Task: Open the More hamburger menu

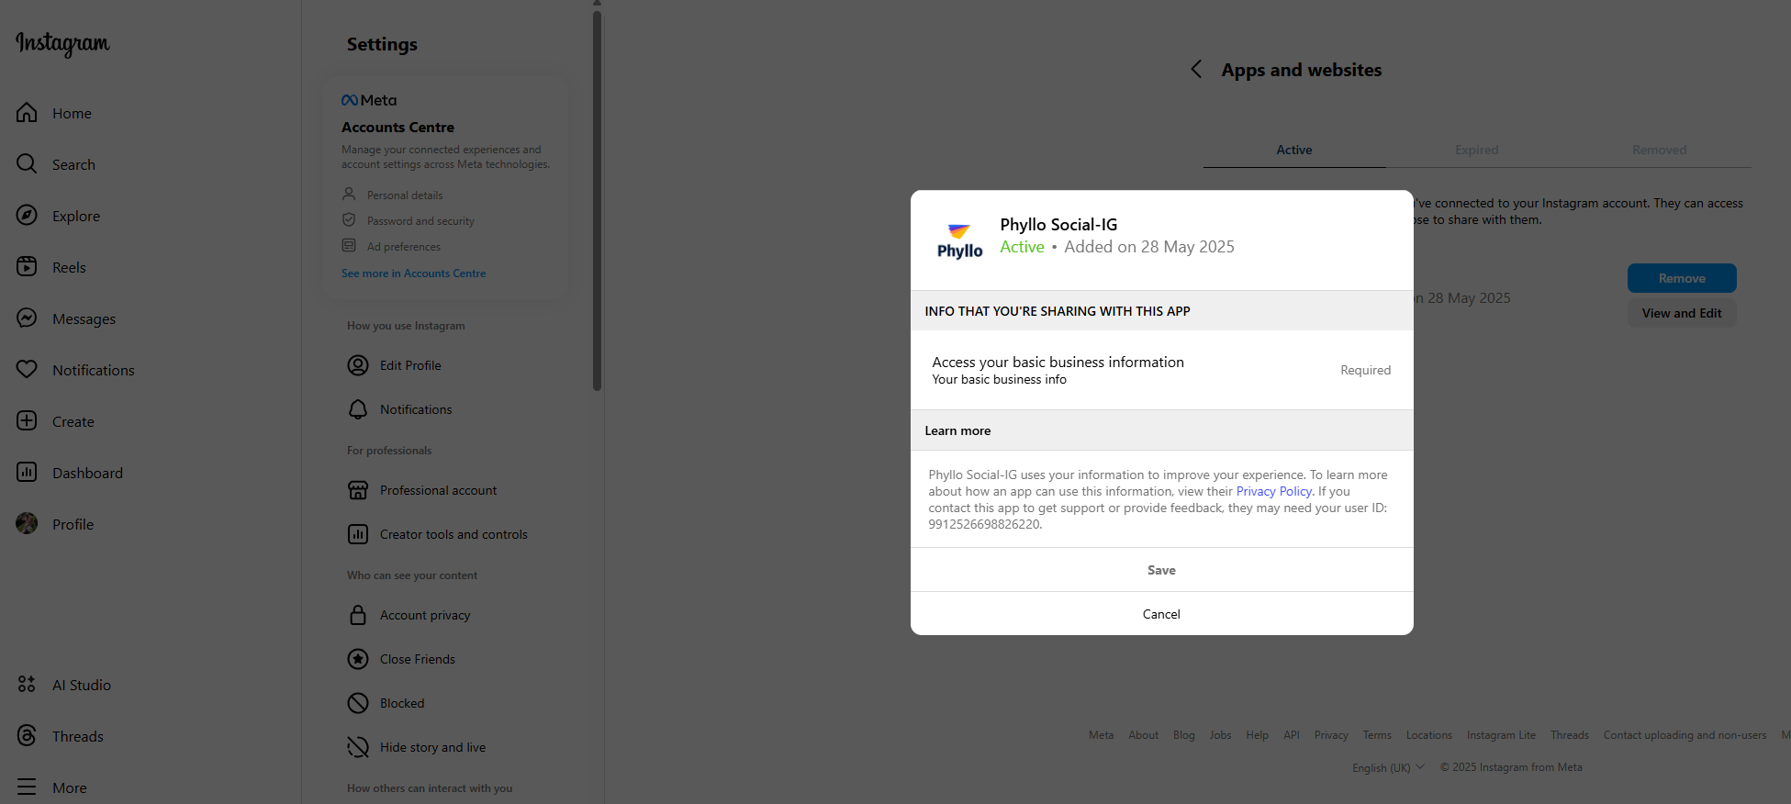Action: tap(27, 787)
